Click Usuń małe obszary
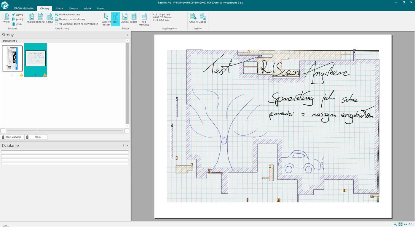The width and height of the screenshot is (415, 227). (x=68, y=15)
